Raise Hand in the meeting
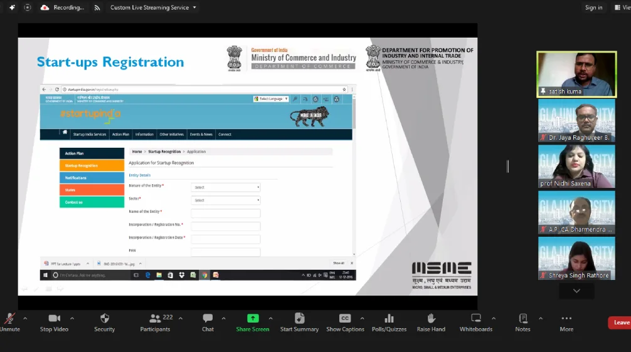Image resolution: width=631 pixels, height=352 pixels. click(431, 323)
